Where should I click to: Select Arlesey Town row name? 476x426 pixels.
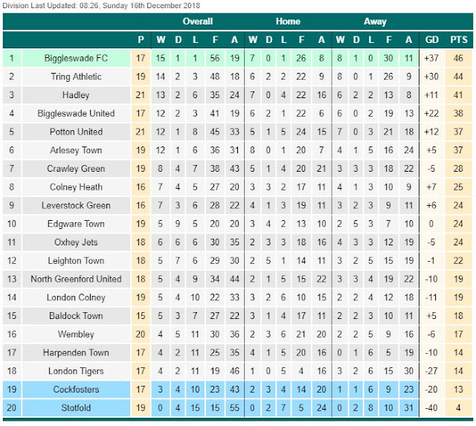[x=76, y=150]
